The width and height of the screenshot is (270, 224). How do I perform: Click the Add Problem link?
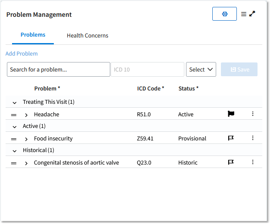[x=22, y=53]
